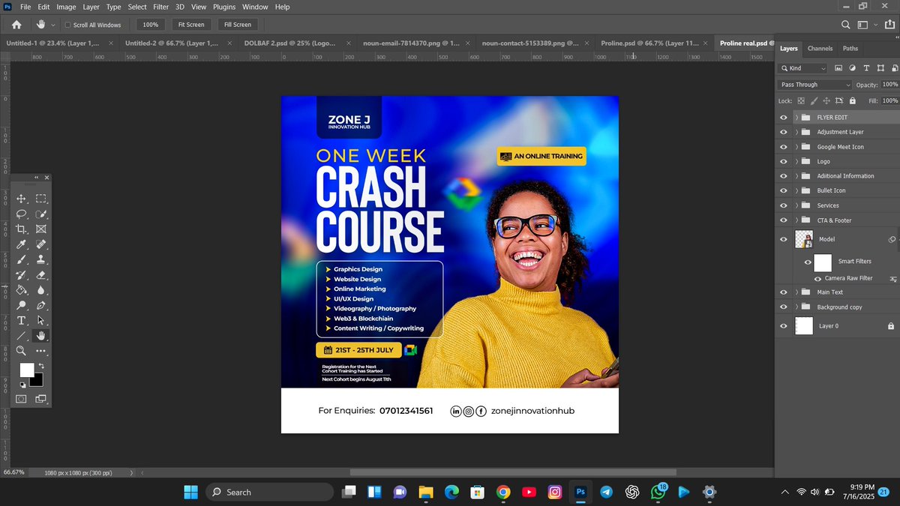900x506 pixels.
Task: Lock all layer attributes
Action: tap(851, 100)
